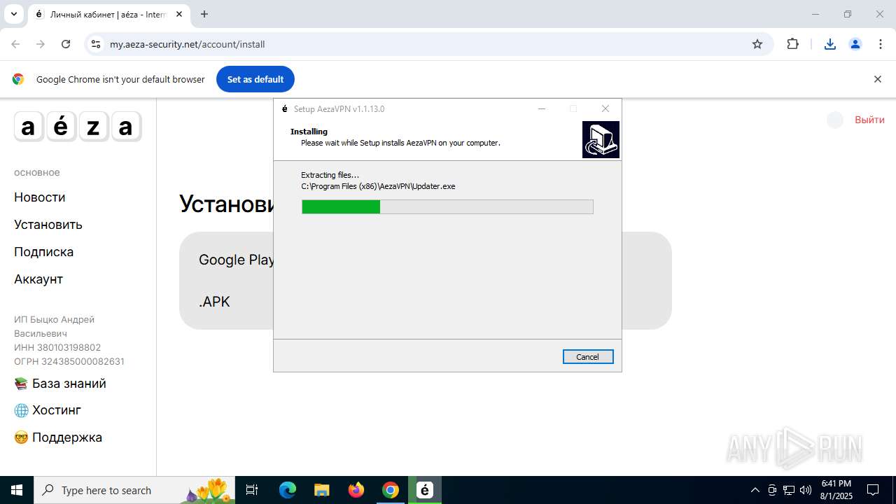The height and width of the screenshot is (504, 896).
Task: Go forward in browser history
Action: pyautogui.click(x=41, y=44)
